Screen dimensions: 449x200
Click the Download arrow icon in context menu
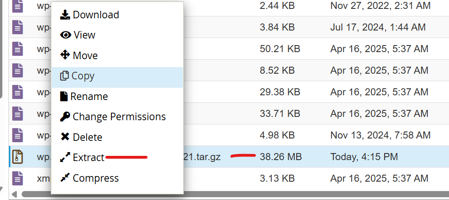pos(65,15)
